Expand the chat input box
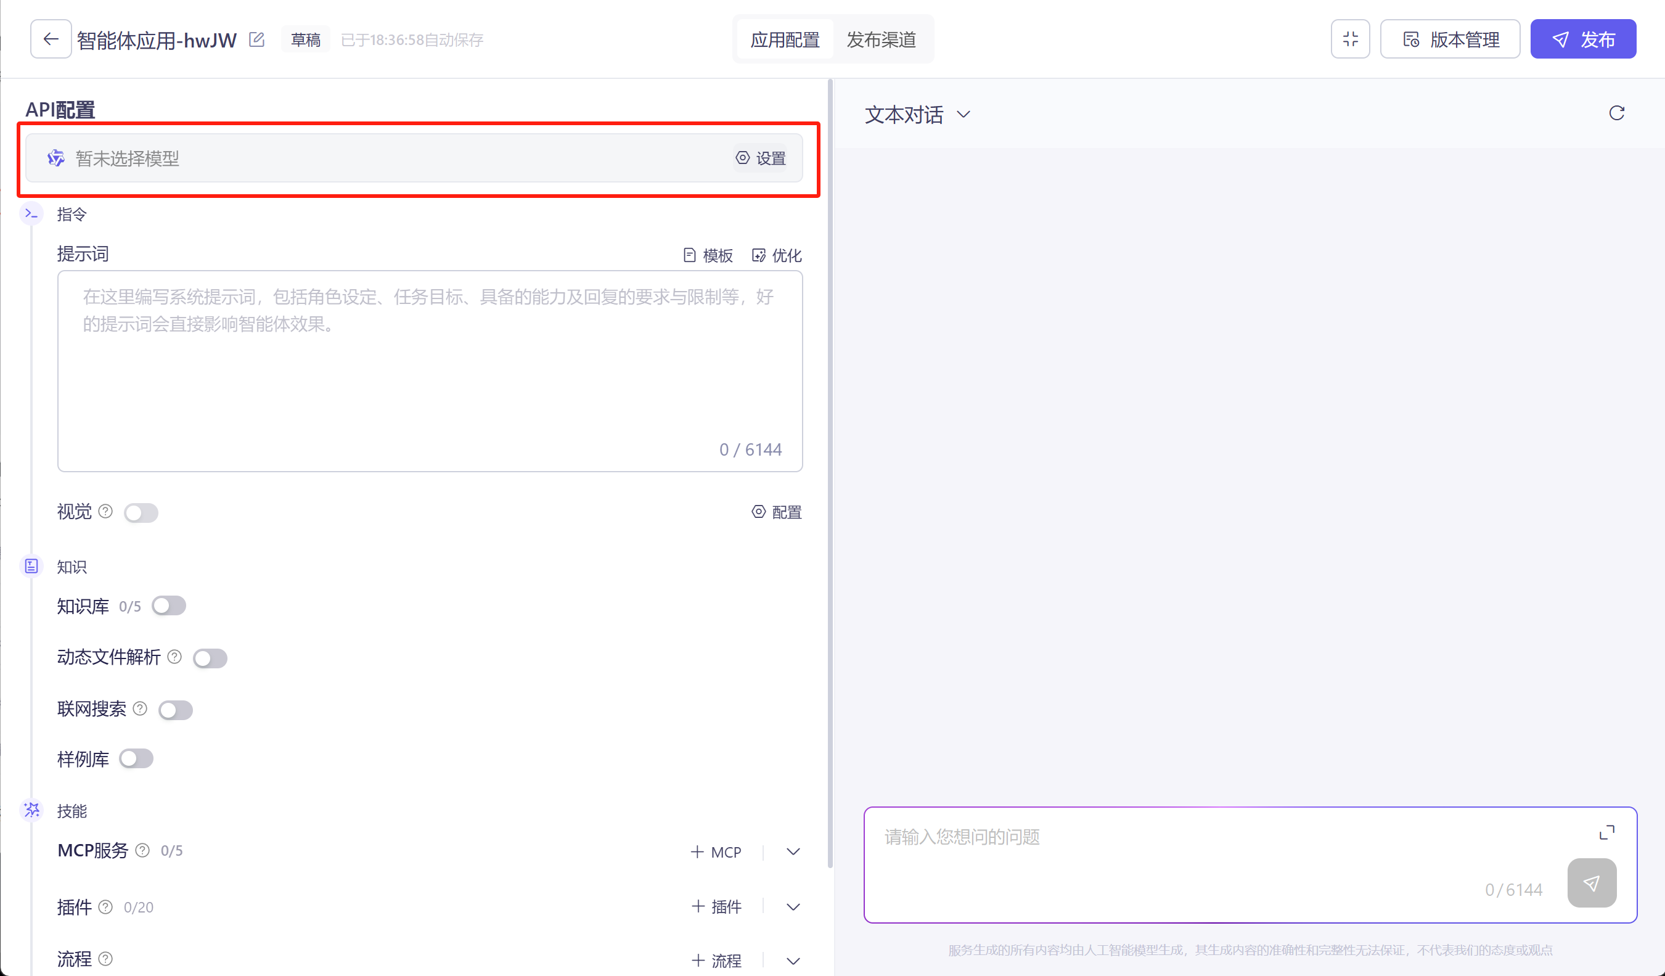The height and width of the screenshot is (976, 1665). point(1607,832)
